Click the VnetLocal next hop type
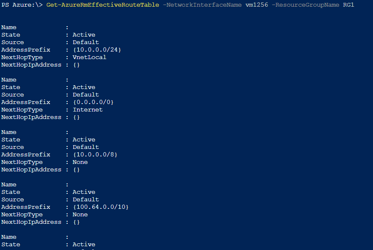 89,57
